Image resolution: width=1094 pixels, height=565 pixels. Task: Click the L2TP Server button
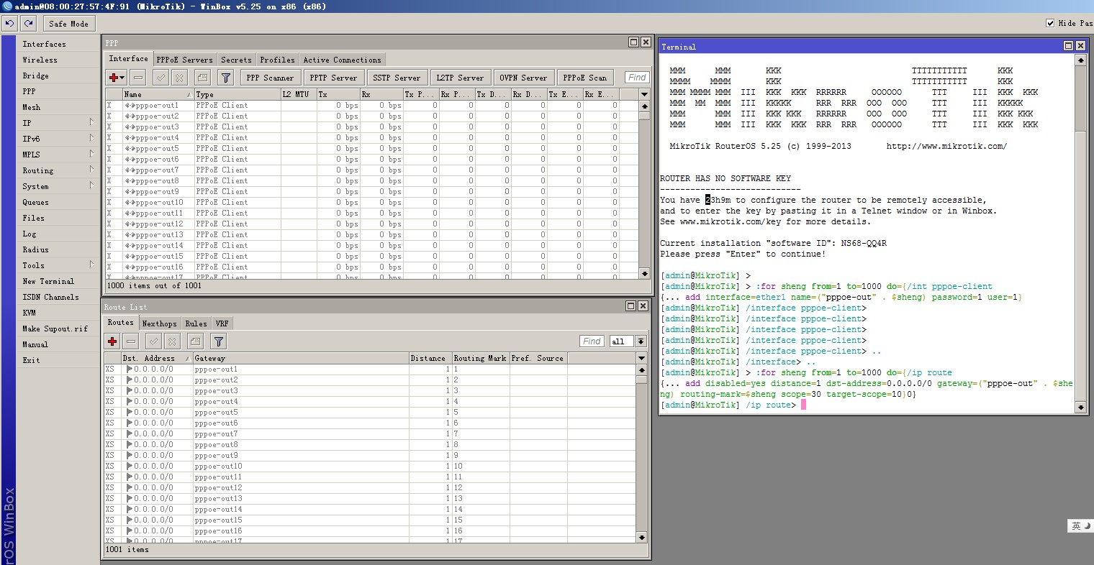point(460,78)
